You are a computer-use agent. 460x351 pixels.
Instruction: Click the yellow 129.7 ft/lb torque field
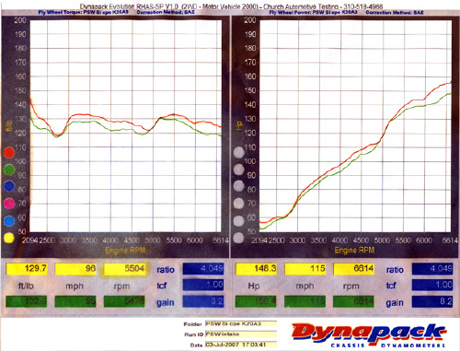[x=27, y=269]
